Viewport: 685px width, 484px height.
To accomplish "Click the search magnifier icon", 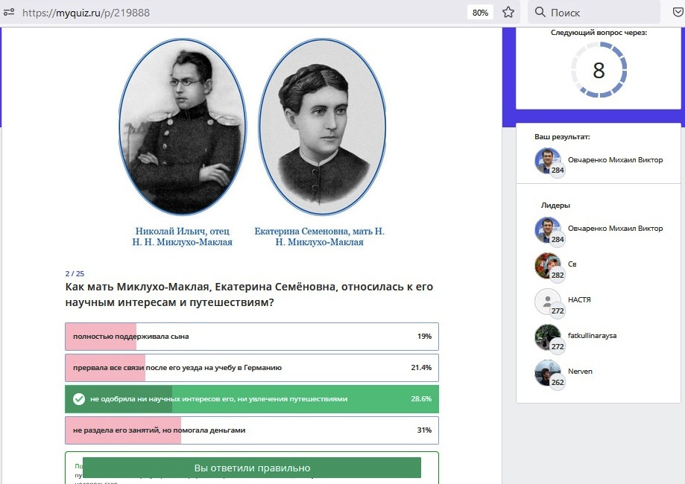I will 539,13.
